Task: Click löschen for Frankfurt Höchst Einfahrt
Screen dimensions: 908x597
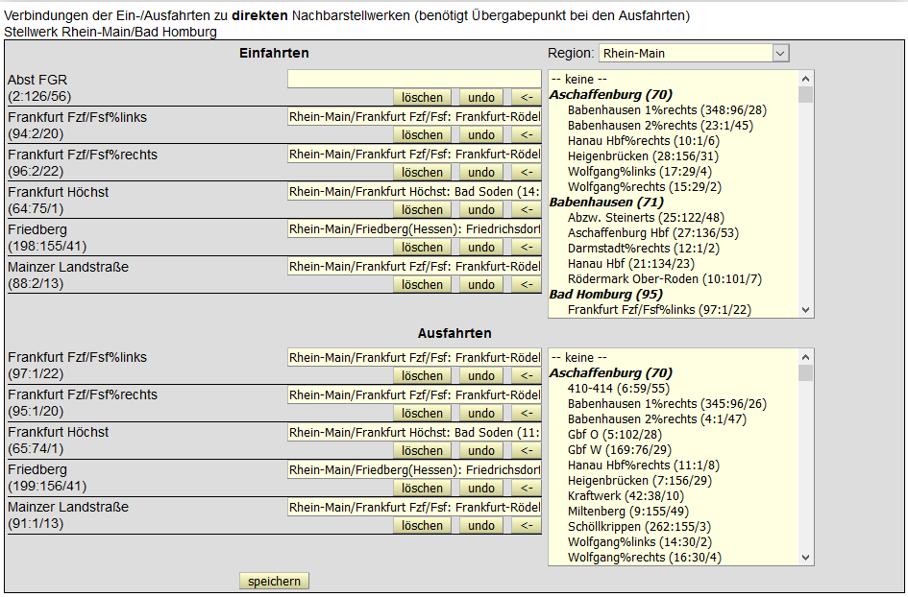Action: pos(422,209)
